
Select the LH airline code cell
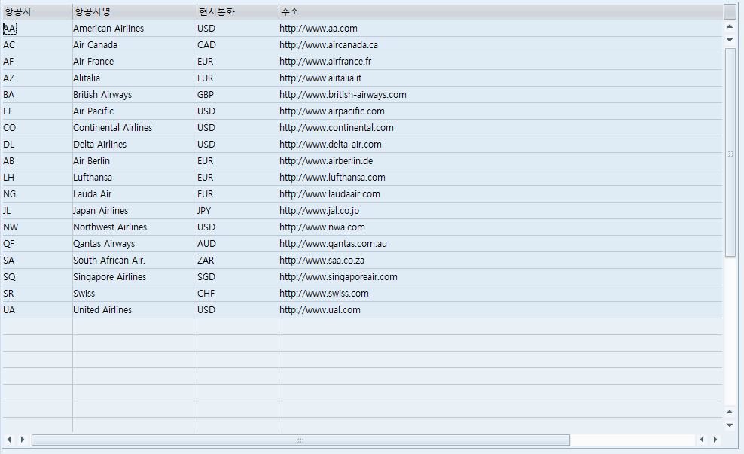click(x=38, y=178)
